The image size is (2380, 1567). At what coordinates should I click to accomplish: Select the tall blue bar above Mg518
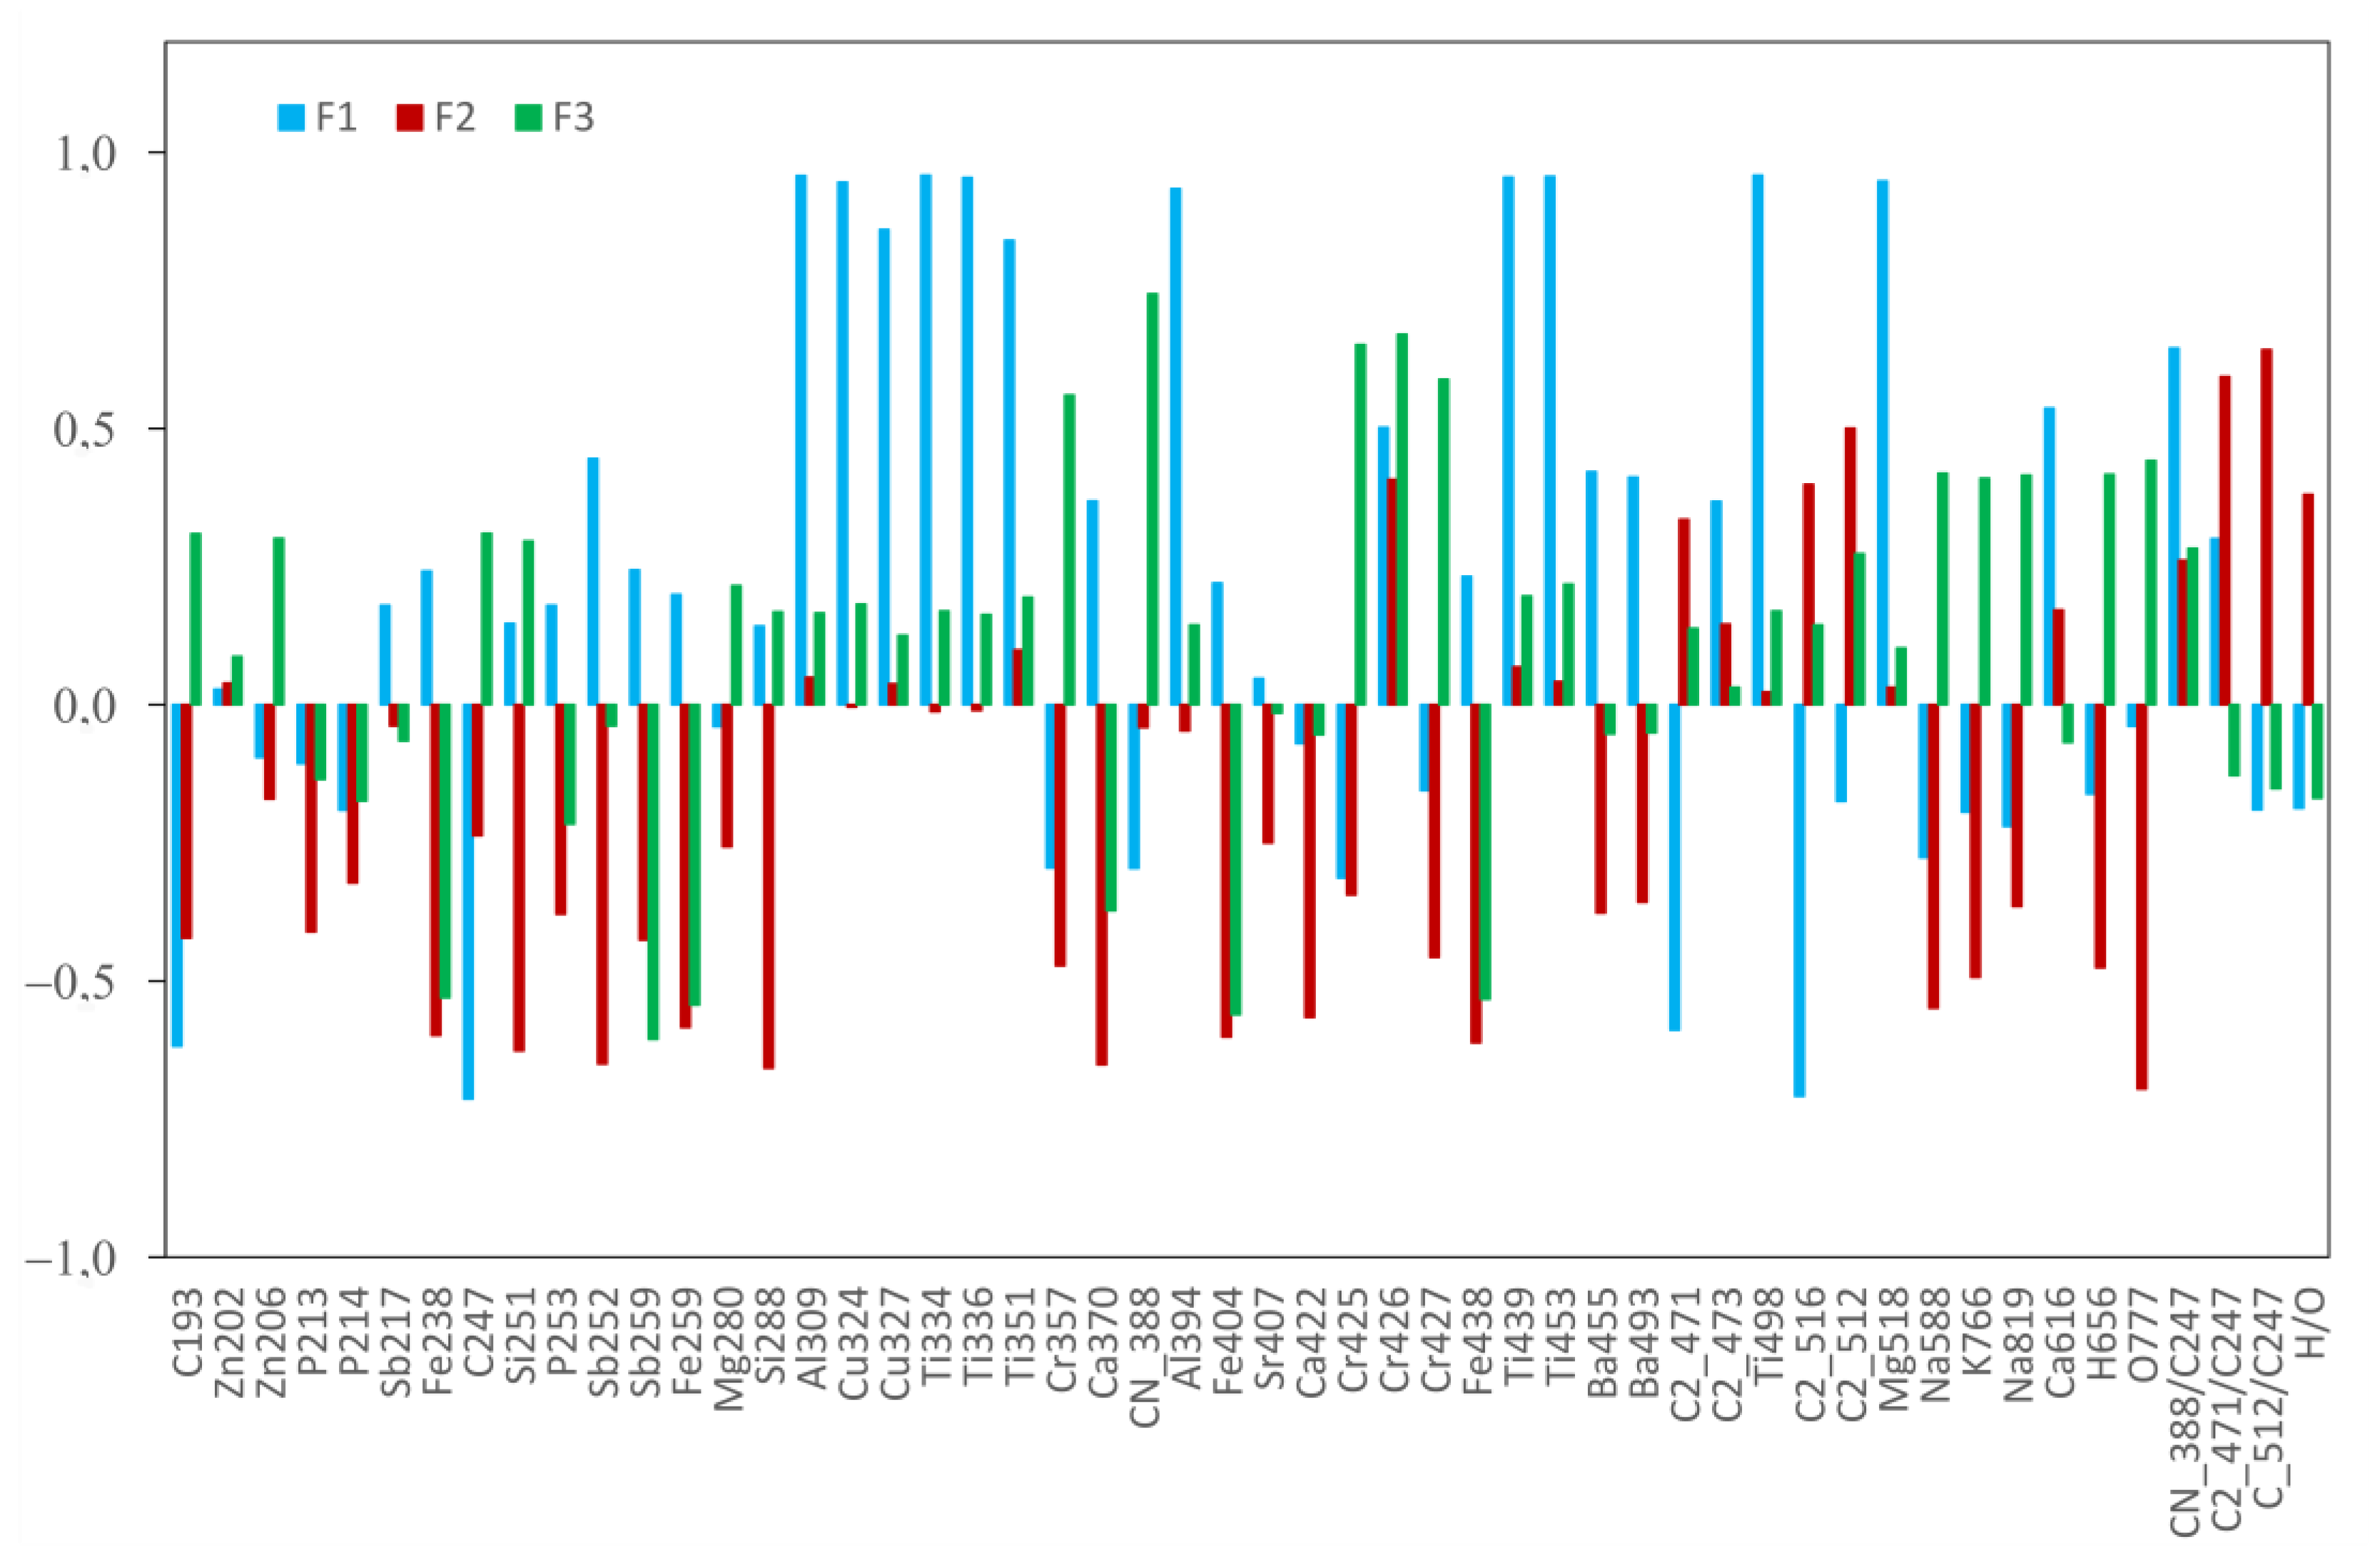[x=1883, y=442]
